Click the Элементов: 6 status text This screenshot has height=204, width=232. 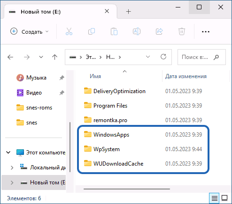click(x=24, y=198)
